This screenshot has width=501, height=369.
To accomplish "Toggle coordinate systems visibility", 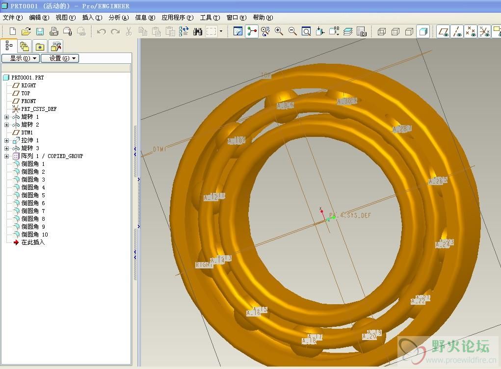I will pos(484,31).
